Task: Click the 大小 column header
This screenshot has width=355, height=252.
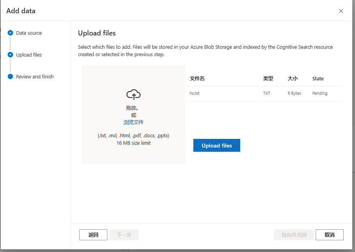Action: coord(293,78)
